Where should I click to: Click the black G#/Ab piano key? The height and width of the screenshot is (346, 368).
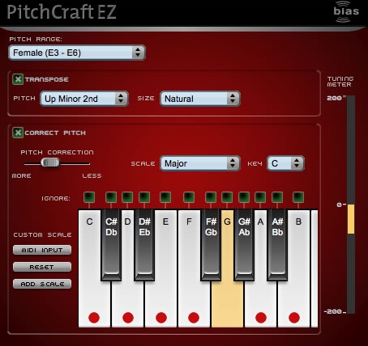click(x=244, y=245)
